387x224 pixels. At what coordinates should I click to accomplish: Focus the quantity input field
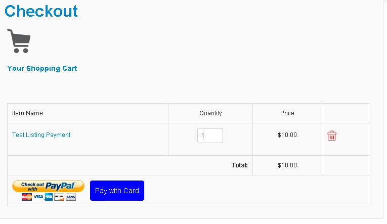coord(210,136)
